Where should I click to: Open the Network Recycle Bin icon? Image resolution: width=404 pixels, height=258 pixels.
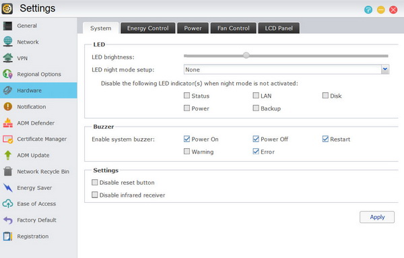[x=7, y=171]
